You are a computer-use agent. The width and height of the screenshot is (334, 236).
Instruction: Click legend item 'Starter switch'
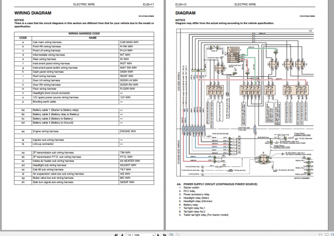click(191, 188)
